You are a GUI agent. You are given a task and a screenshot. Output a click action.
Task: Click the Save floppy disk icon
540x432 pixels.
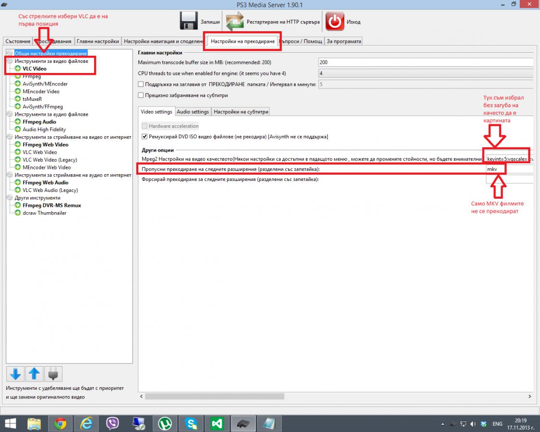(189, 21)
